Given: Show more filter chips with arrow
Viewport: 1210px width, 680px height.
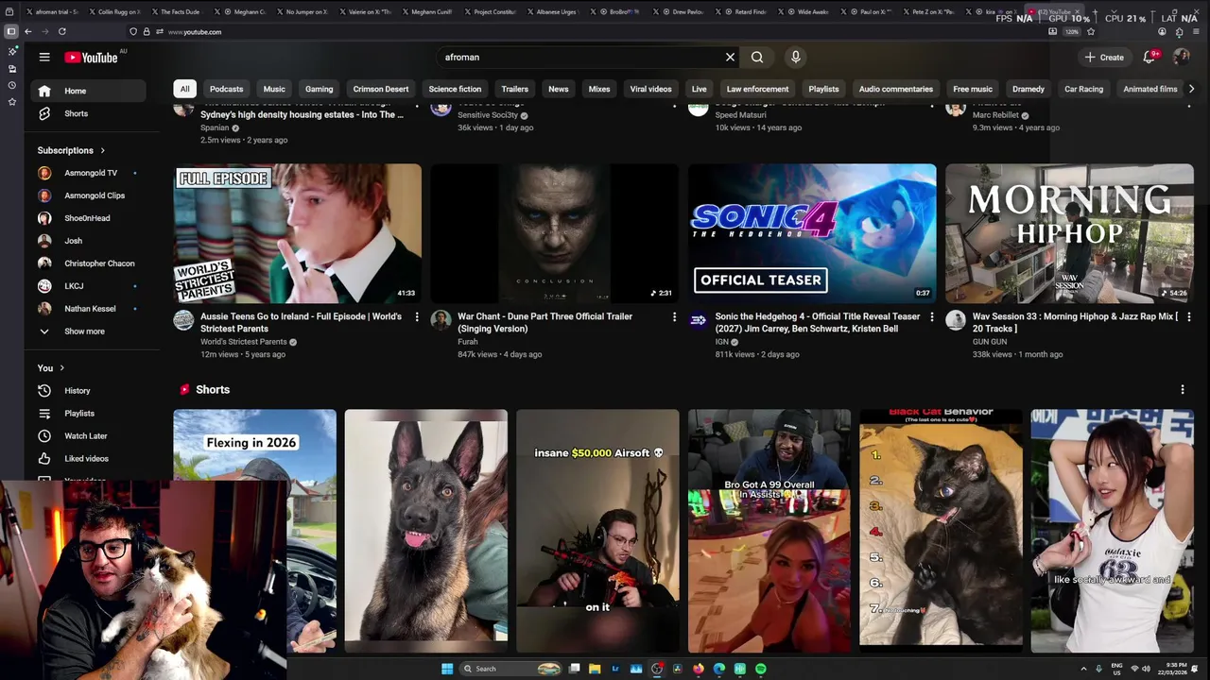Looking at the screenshot, I should 1191,89.
